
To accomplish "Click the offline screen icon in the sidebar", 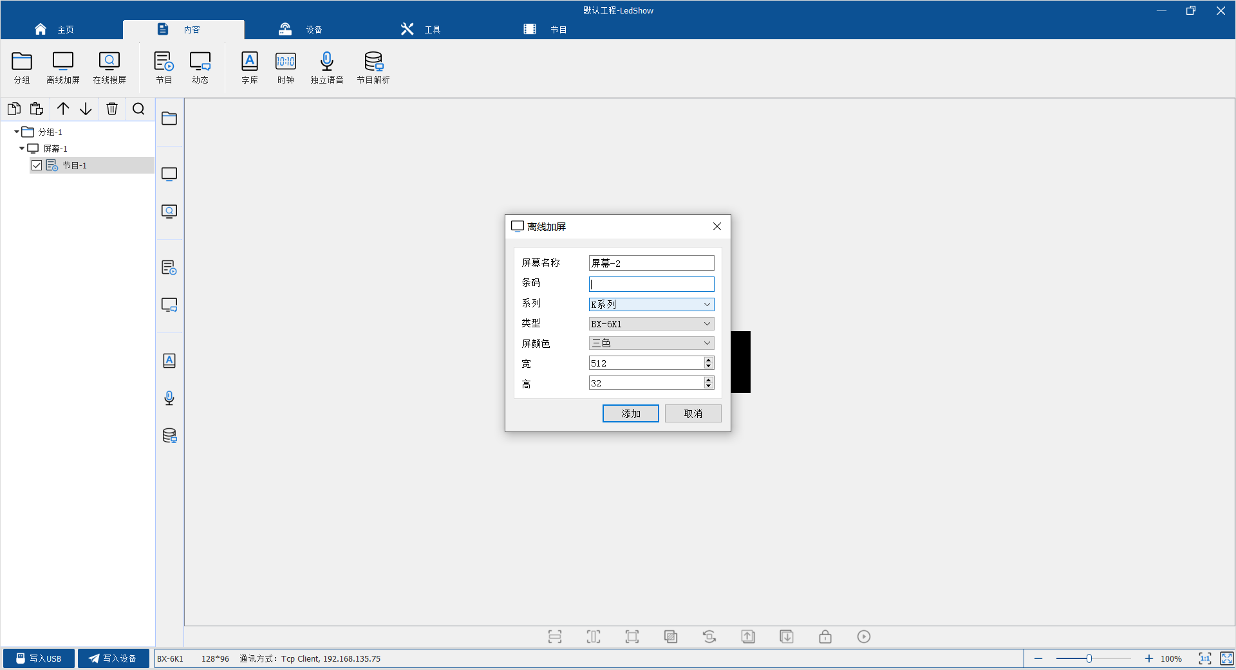I will [x=169, y=174].
